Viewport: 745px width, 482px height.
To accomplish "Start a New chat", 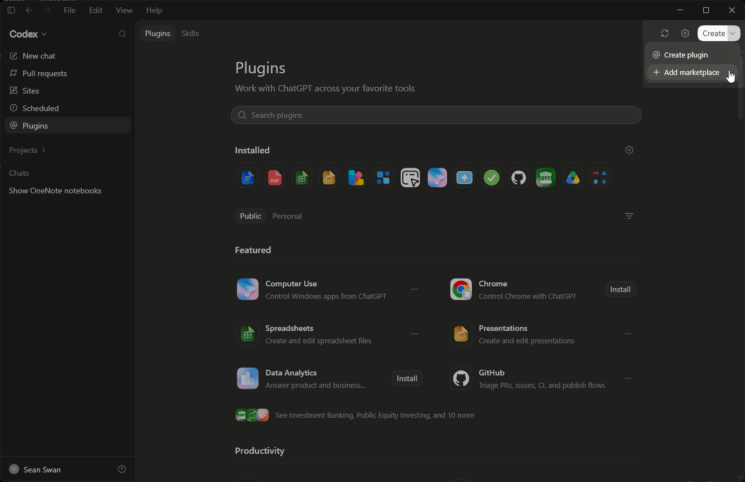I will pyautogui.click(x=68, y=56).
